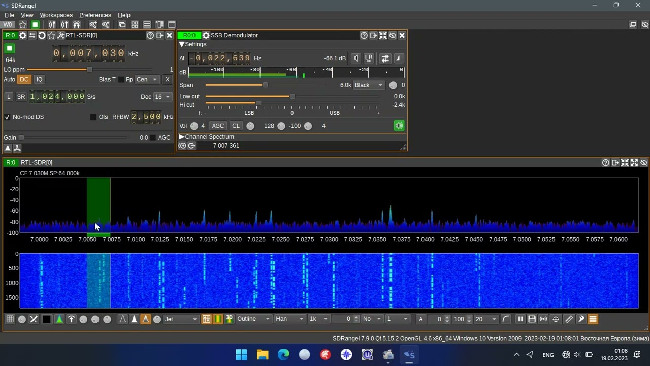
Task: Enable the device AGC checkbox
Action: [x=152, y=138]
